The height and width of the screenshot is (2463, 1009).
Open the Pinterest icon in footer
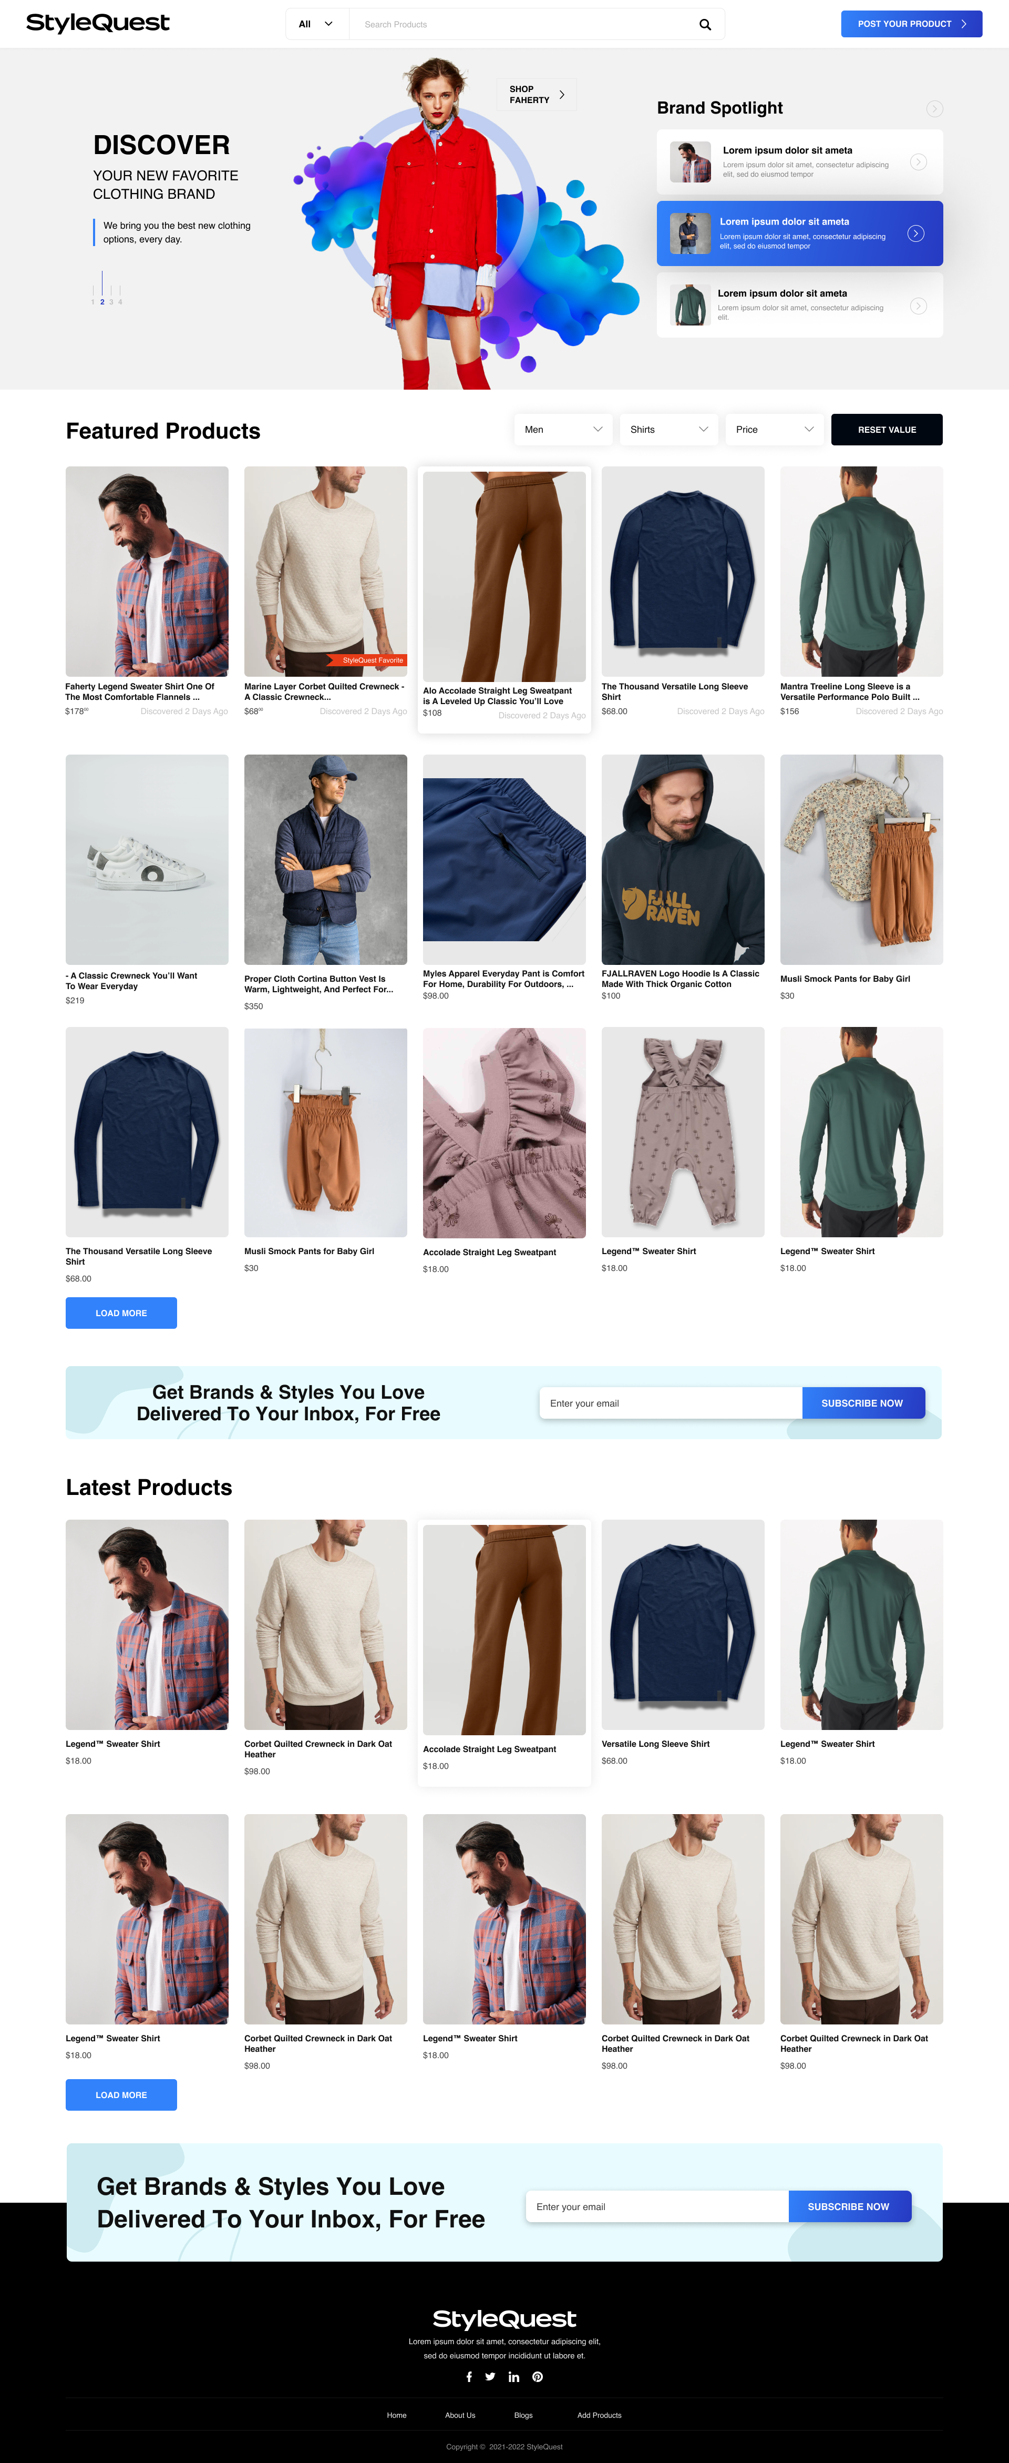[538, 2377]
